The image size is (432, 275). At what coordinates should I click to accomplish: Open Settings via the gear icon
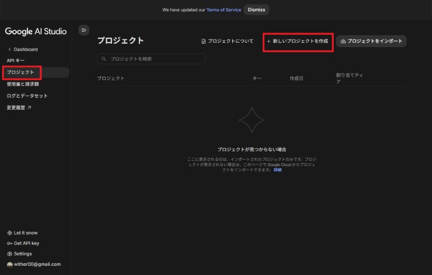point(10,253)
